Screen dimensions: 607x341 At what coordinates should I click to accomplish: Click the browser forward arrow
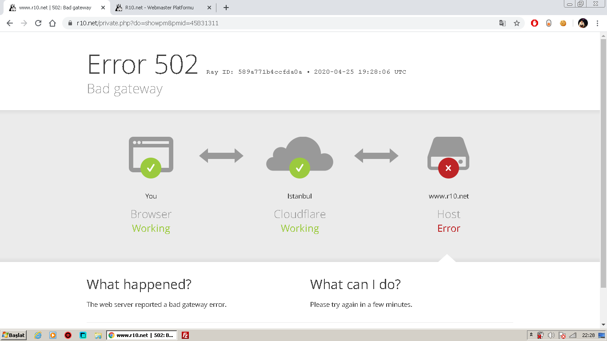tap(24, 23)
